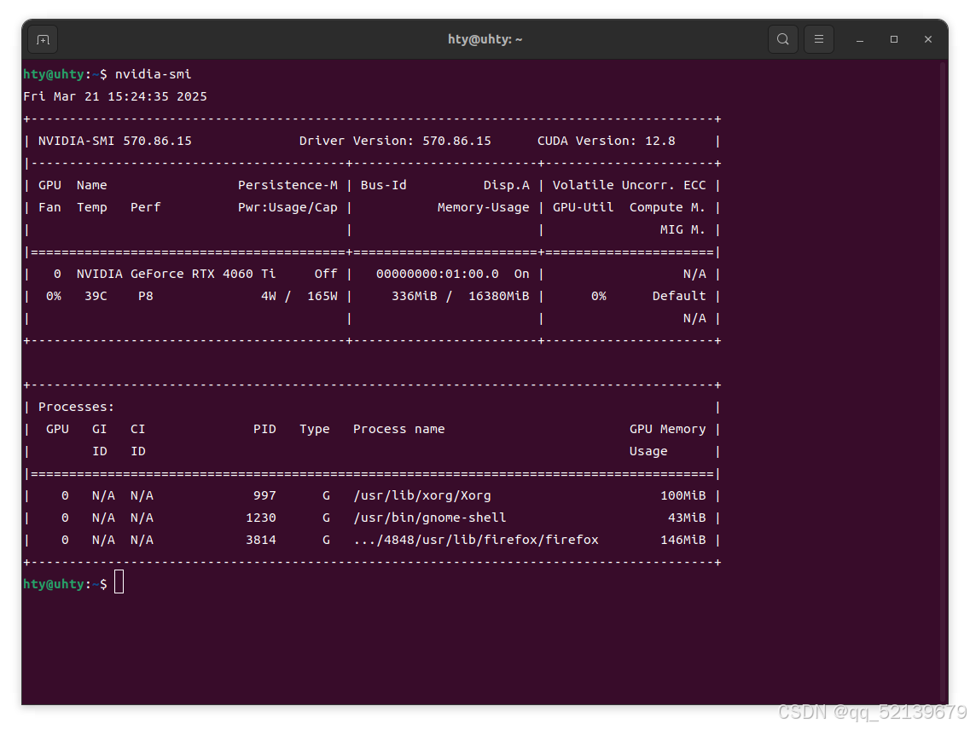Click the 4W / 165W power reading
Viewport: 970px width, 729px height.
tap(298, 296)
